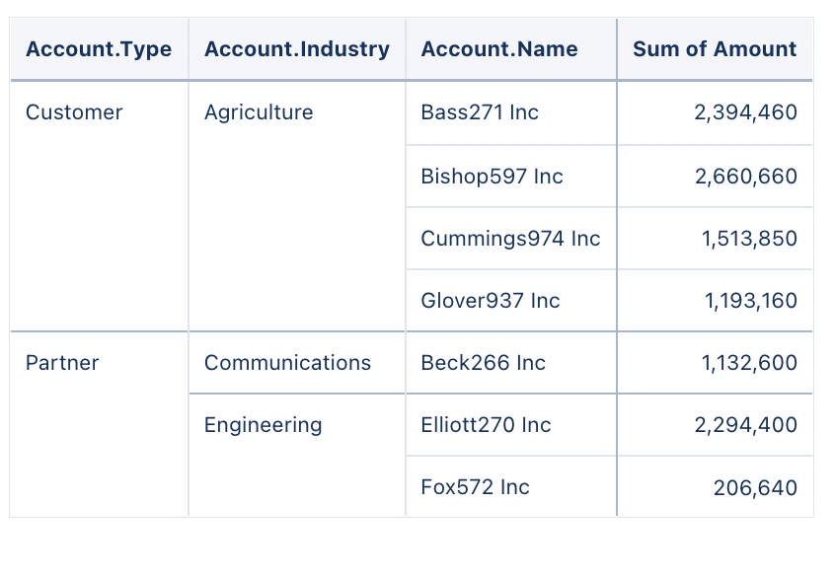The width and height of the screenshot is (835, 576).
Task: Click the 2,394,460 amount value
Action: click(x=745, y=112)
